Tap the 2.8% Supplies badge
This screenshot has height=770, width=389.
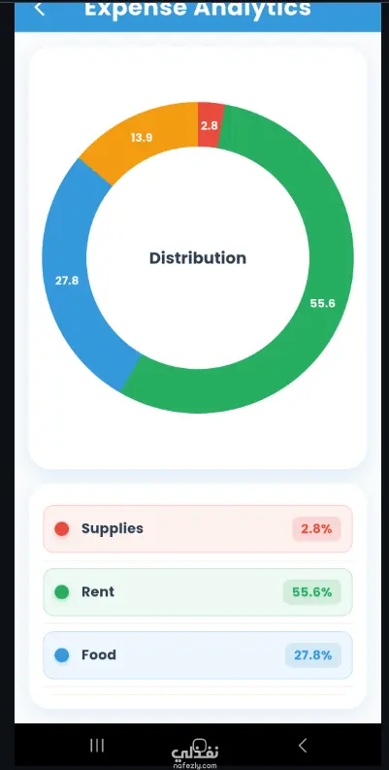click(x=316, y=529)
